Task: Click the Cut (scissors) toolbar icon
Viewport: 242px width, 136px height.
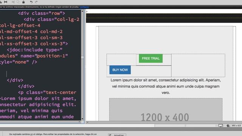Action: pyautogui.click(x=13, y=2)
